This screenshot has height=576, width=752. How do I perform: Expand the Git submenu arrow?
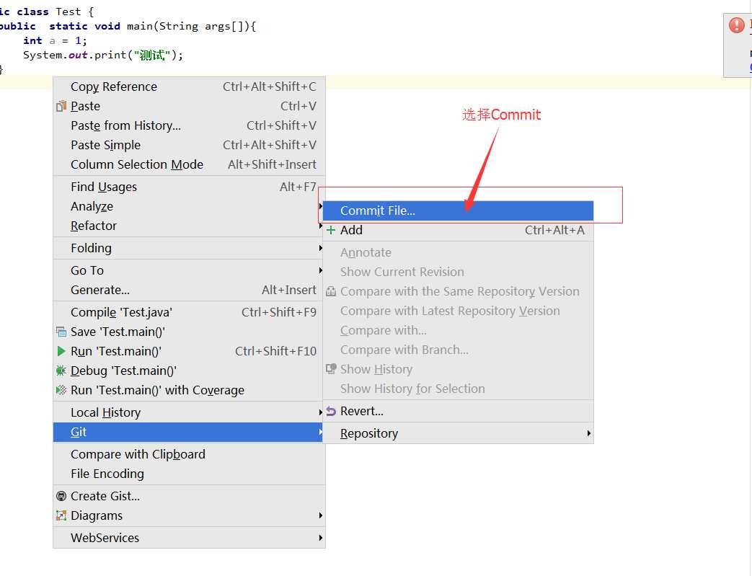tap(320, 432)
